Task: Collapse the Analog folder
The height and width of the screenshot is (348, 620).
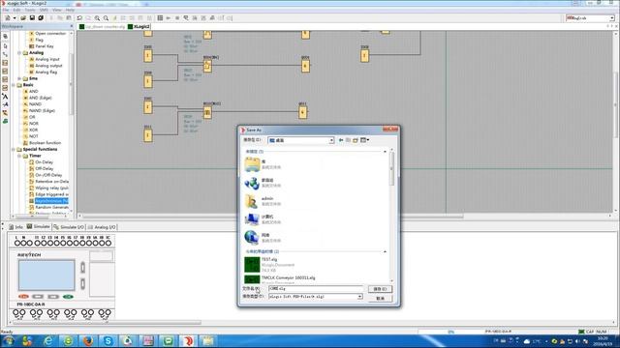Action: click(x=19, y=53)
